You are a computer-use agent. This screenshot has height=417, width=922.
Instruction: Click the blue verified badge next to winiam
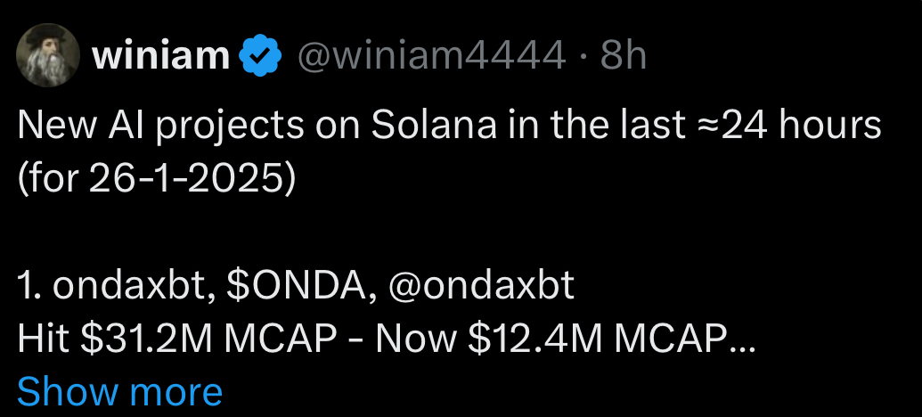click(x=261, y=58)
